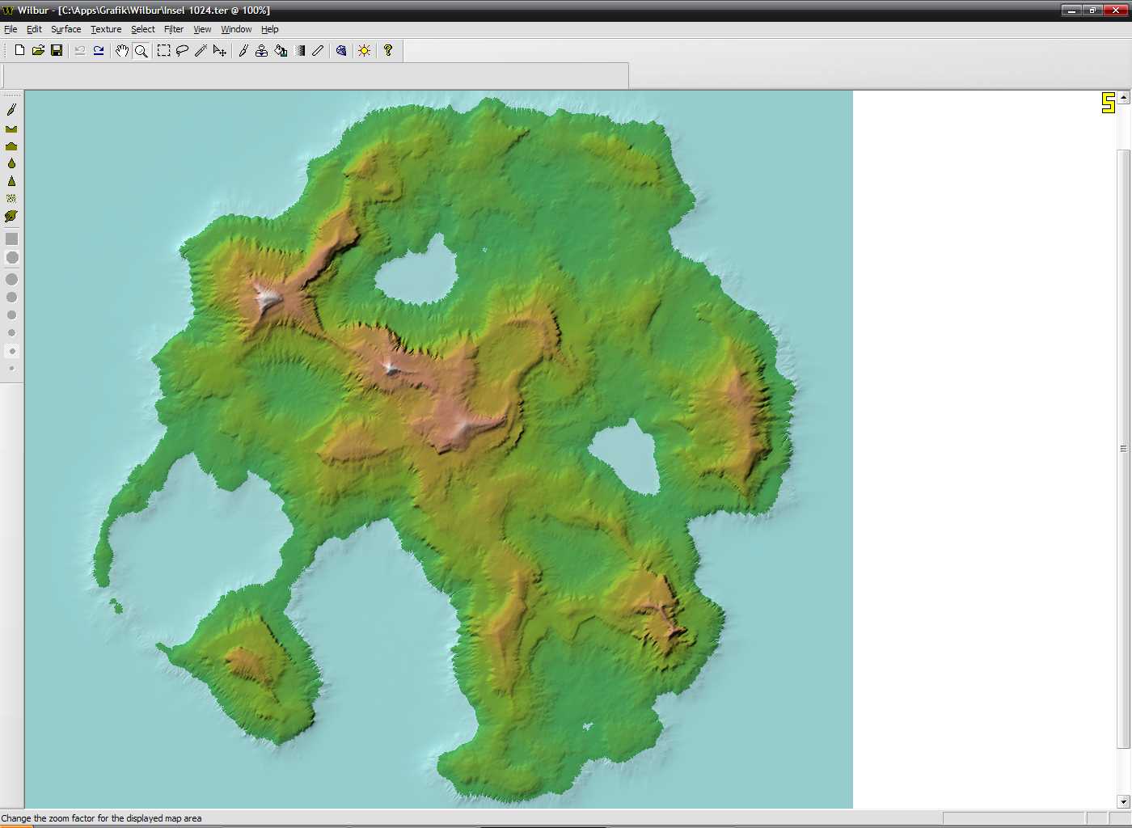
Task: Choose the leaf-shaped brush in side palette
Action: (11, 216)
